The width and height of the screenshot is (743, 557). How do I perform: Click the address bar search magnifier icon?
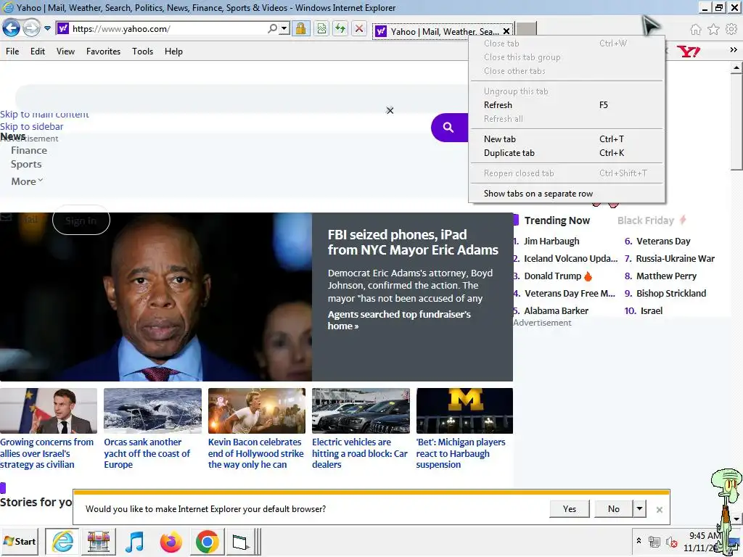[x=273, y=28]
